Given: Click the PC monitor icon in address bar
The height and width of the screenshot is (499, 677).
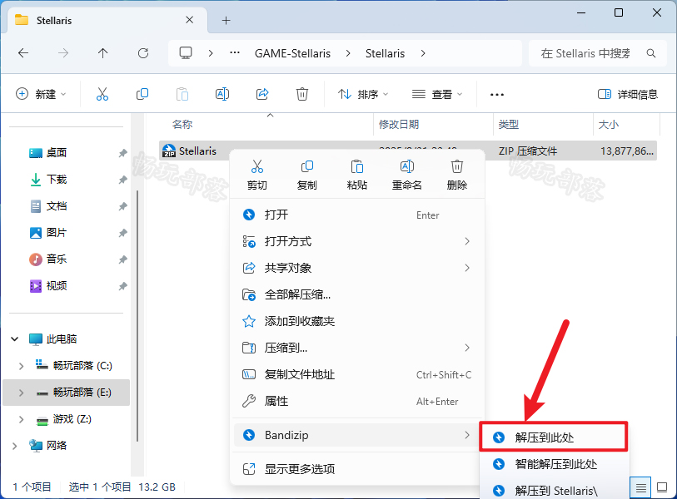Looking at the screenshot, I should [x=186, y=53].
